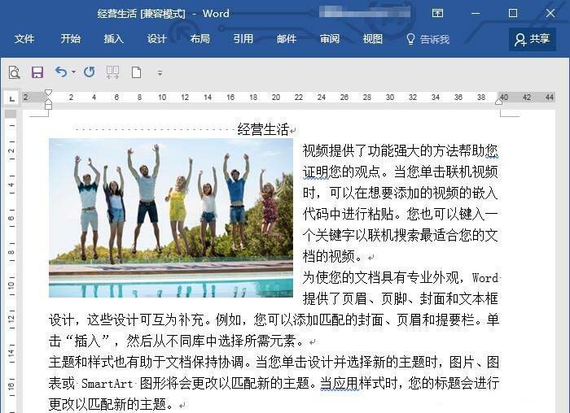Click the redo/repeat circular arrow icon
This screenshot has height=413, width=570.
pyautogui.click(x=89, y=72)
